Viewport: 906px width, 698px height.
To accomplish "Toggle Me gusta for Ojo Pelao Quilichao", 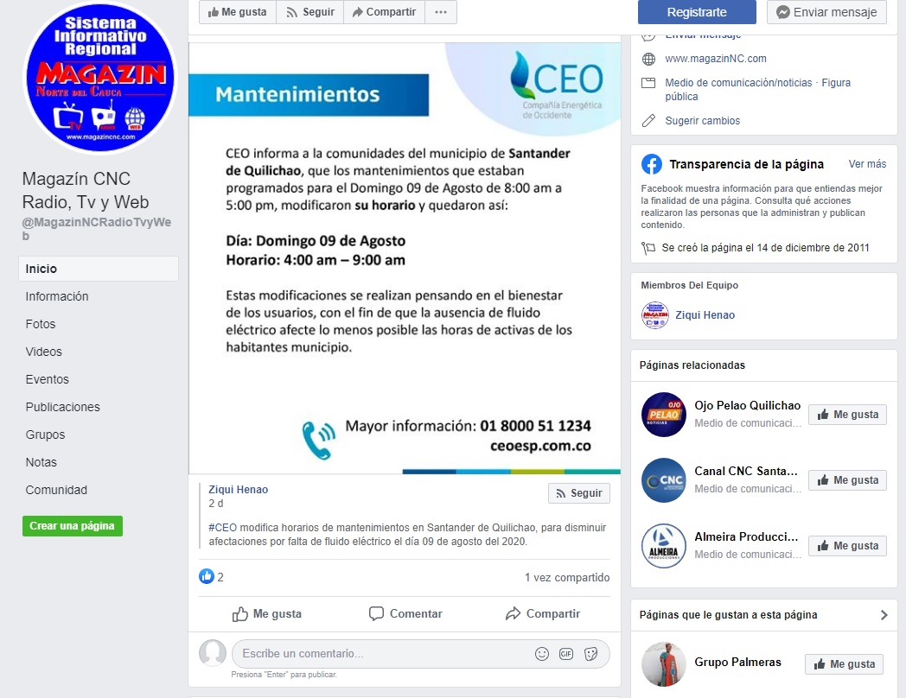I will point(847,415).
